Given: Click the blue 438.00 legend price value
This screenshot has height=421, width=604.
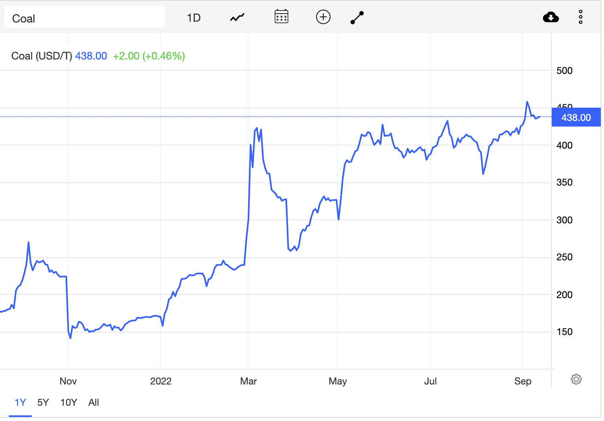Looking at the screenshot, I should point(91,56).
